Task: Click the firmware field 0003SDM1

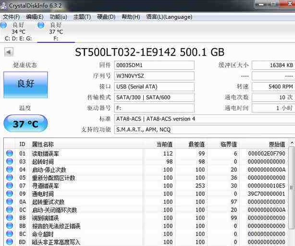Action: 154,65
